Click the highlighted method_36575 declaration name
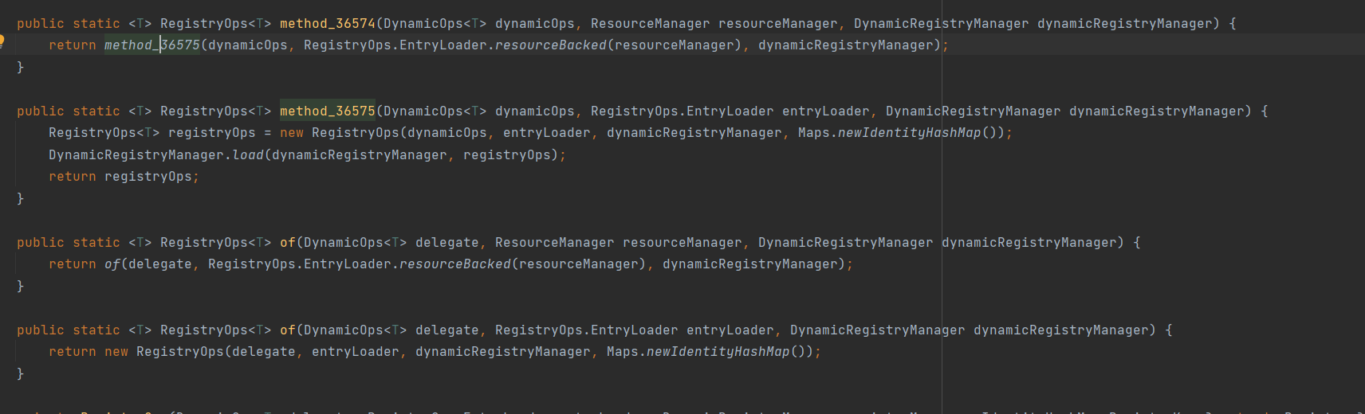 click(x=328, y=111)
